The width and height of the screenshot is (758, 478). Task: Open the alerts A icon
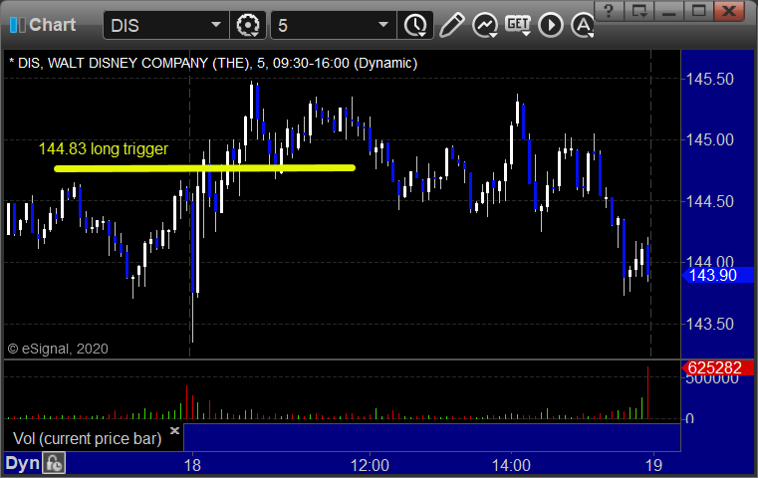583,25
